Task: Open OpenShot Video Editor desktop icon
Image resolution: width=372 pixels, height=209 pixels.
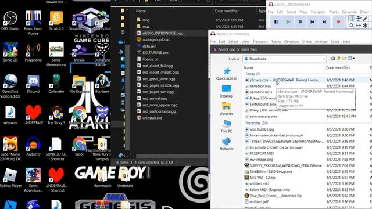Action: click(x=10, y=86)
